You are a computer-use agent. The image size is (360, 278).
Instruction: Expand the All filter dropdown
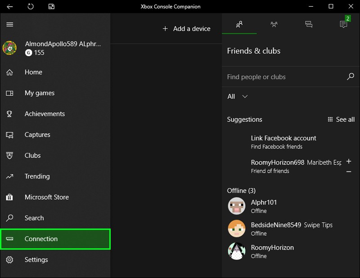pos(238,96)
